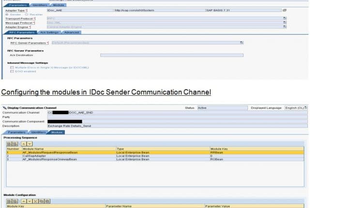Open Parameters tab above the Adapter Type row
The height and width of the screenshot is (208, 363).
point(17,5)
